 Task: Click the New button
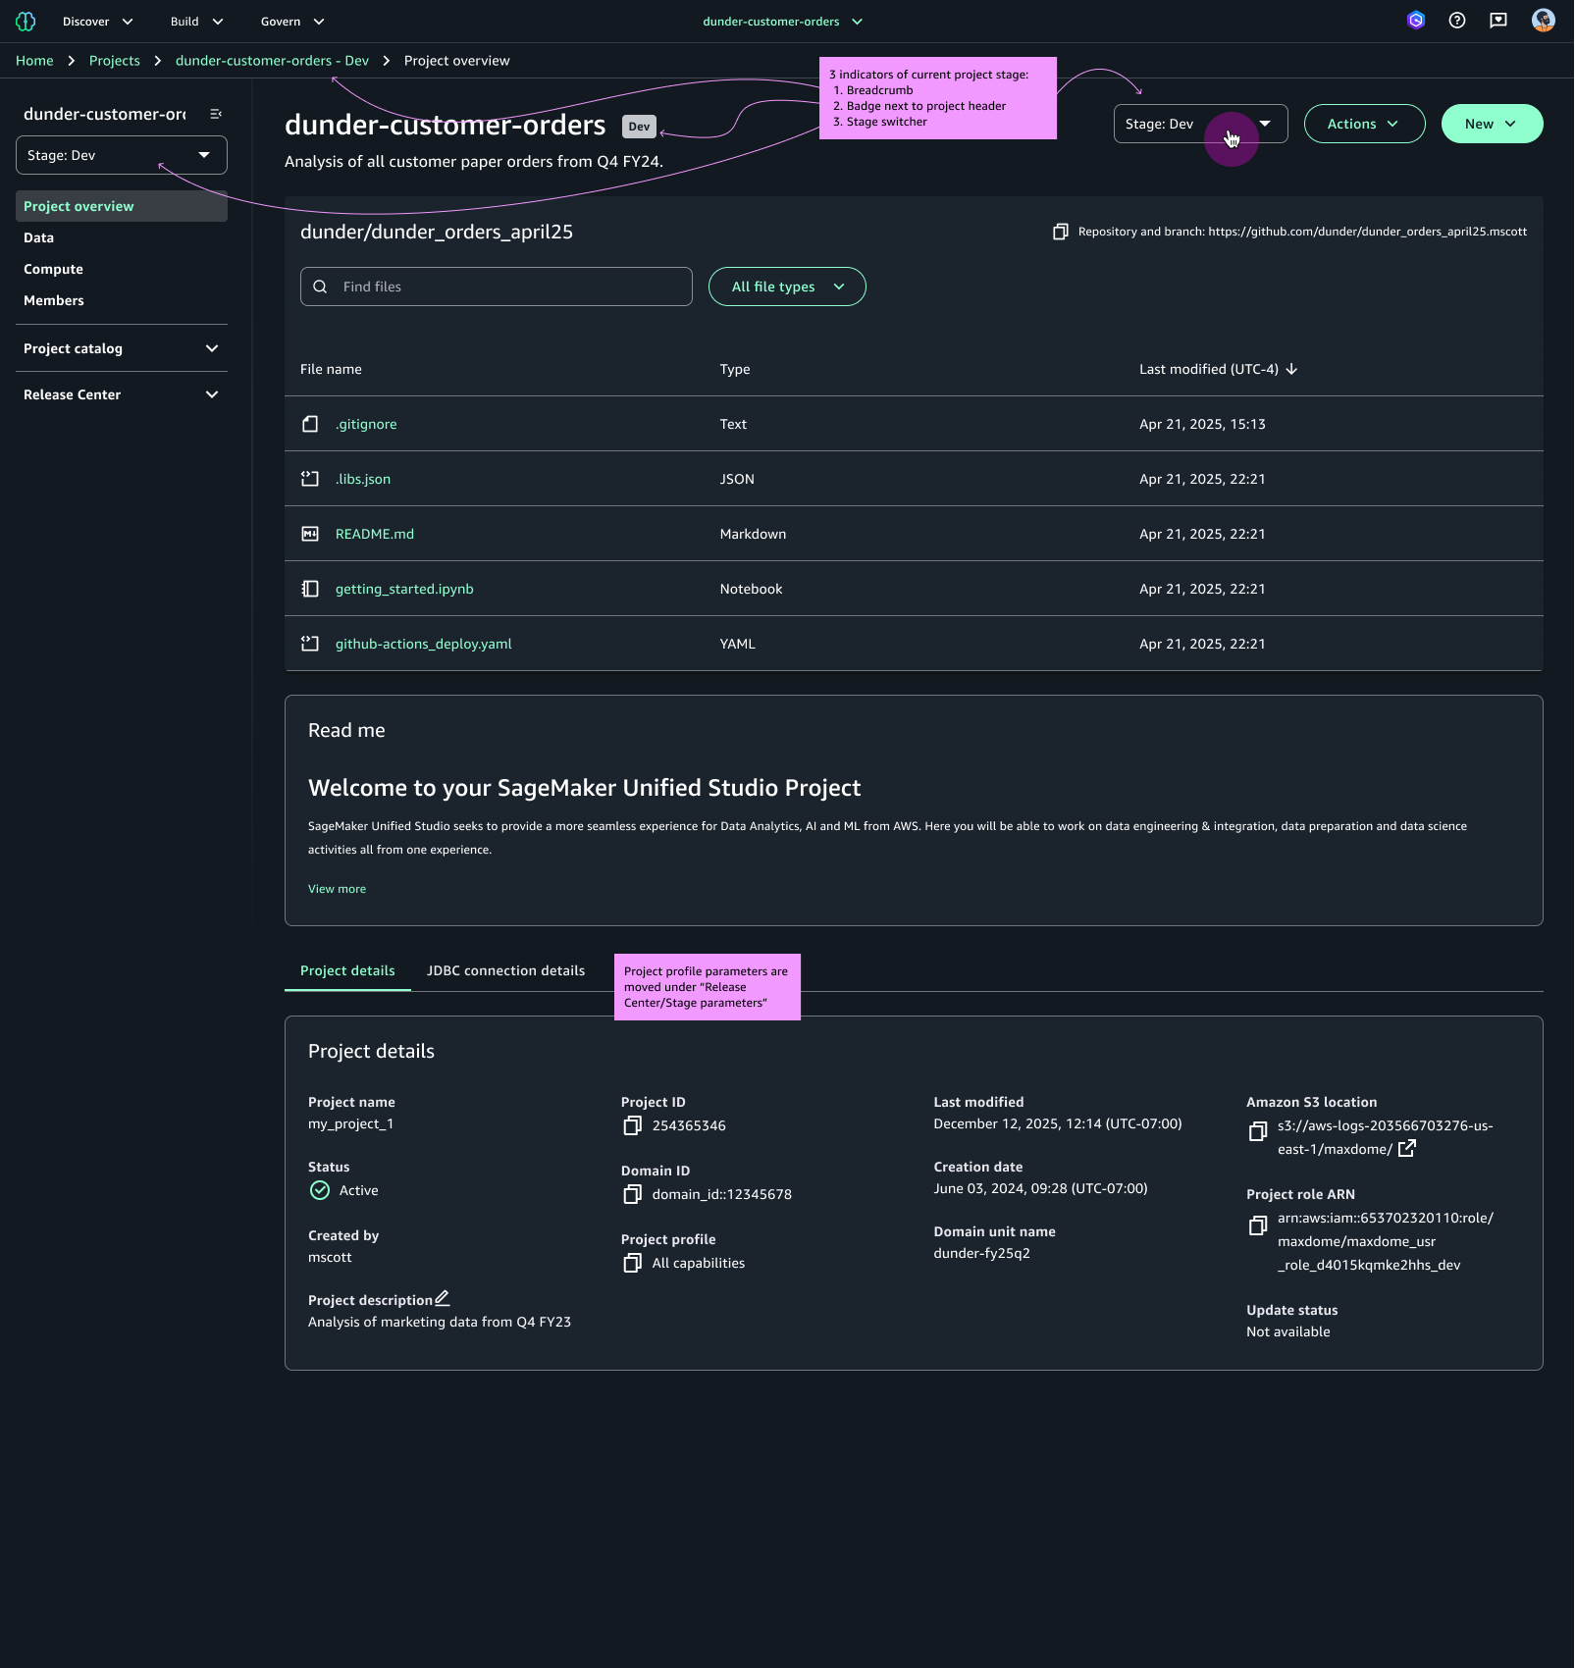click(x=1491, y=124)
